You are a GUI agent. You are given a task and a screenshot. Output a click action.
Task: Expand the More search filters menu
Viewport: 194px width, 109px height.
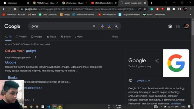(x=79, y=37)
